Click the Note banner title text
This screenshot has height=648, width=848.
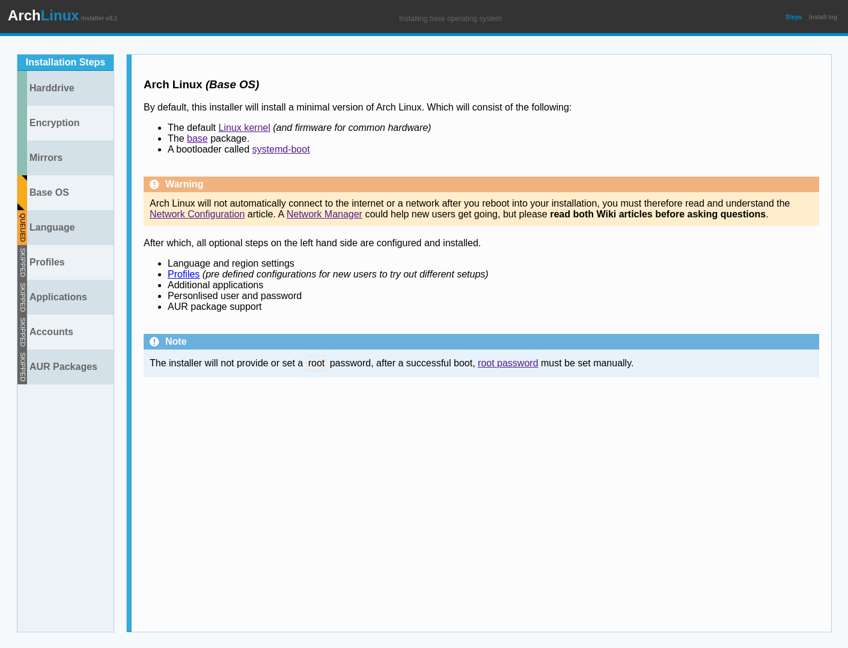pos(175,342)
